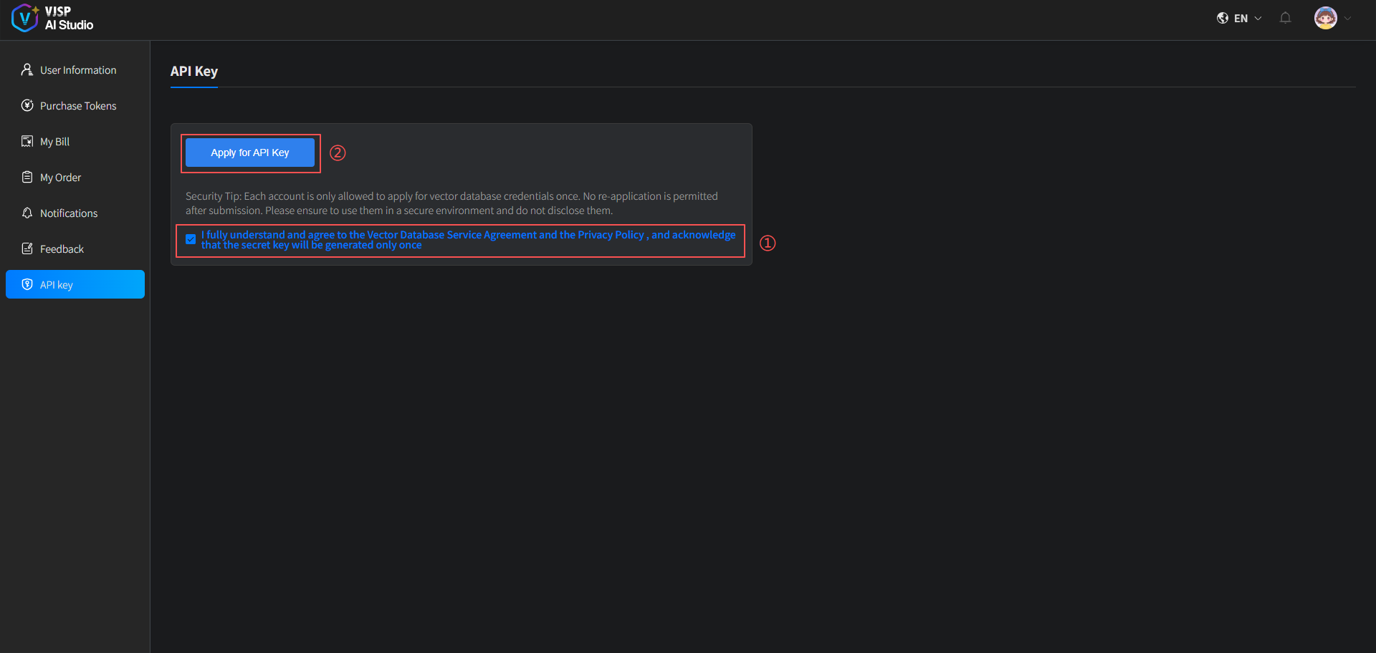Image resolution: width=1376 pixels, height=653 pixels.
Task: Click the Feedback edit icon
Action: tap(27, 248)
